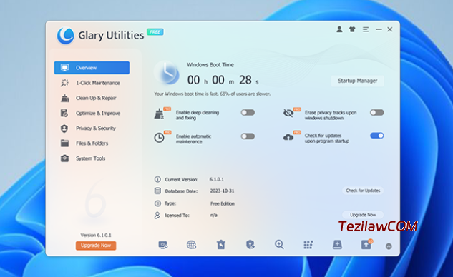This screenshot has width=453, height=277.
Task: Click the Type registered icon
Action: (157, 203)
